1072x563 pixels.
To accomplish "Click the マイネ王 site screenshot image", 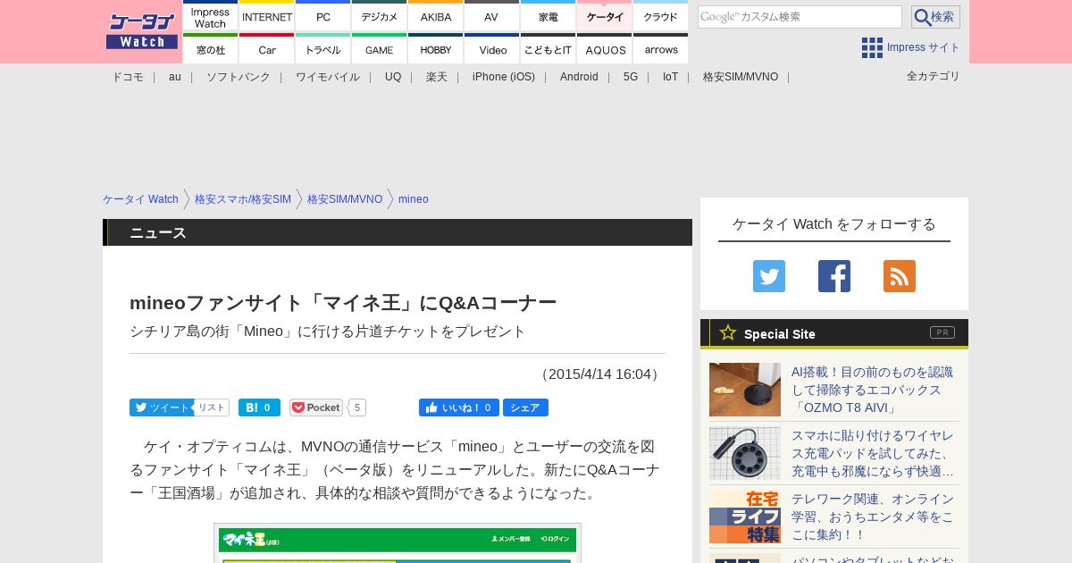I will tap(398, 543).
